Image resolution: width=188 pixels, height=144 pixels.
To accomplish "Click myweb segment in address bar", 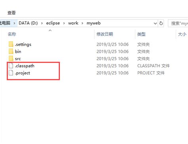I will [94, 23].
